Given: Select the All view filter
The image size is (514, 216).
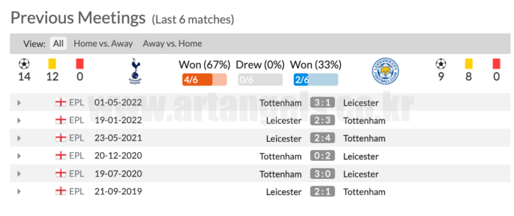Looking at the screenshot, I should click(x=58, y=44).
